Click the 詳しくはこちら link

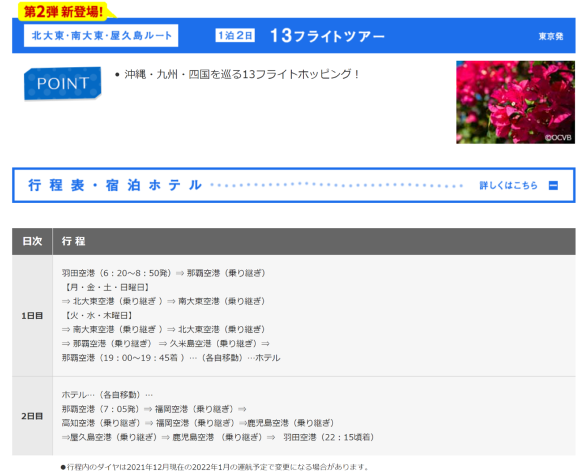[508, 186]
